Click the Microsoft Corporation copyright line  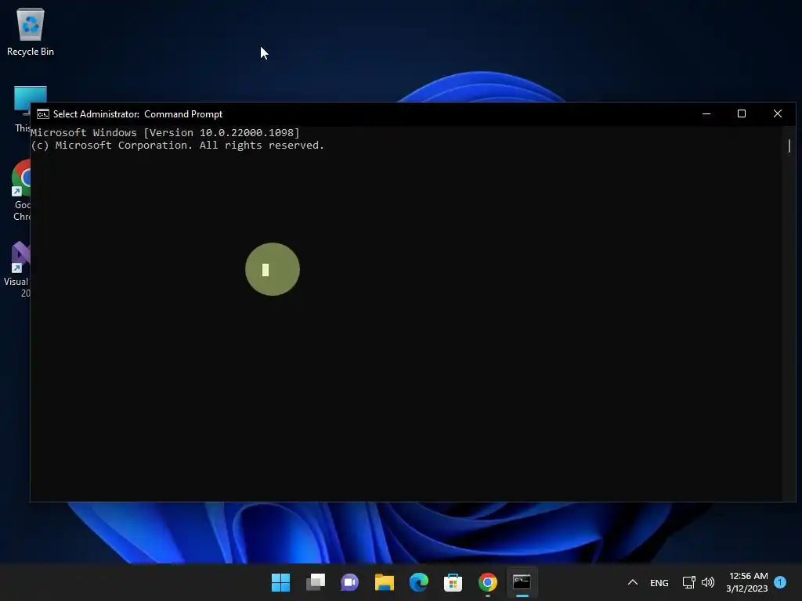pos(178,146)
